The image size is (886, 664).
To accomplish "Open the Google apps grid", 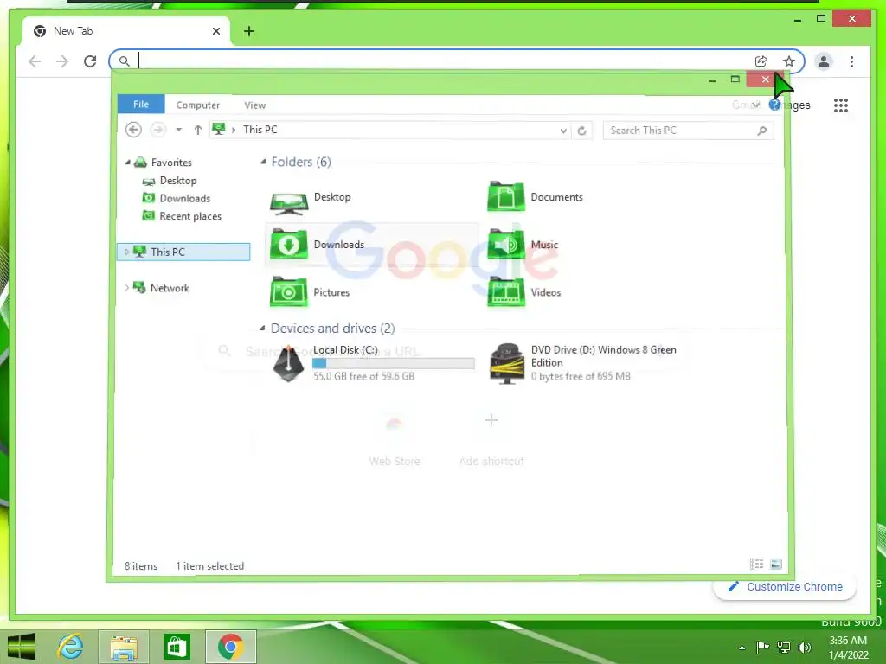I will [841, 105].
